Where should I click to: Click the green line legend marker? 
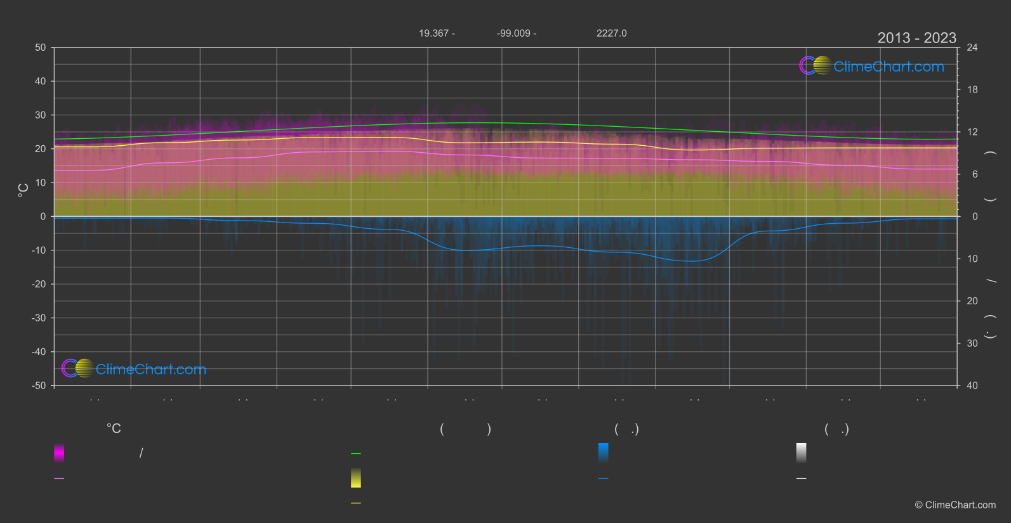tap(356, 454)
